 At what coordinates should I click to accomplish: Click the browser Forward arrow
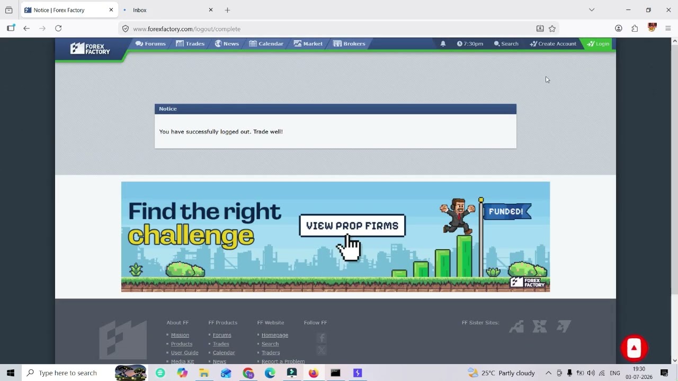click(42, 29)
